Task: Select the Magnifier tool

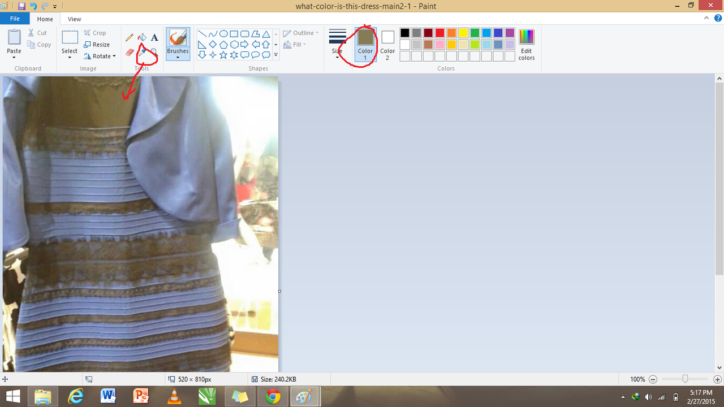Action: [154, 52]
